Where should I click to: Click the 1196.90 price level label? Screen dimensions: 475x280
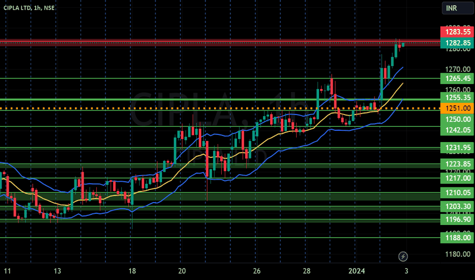point(457,219)
